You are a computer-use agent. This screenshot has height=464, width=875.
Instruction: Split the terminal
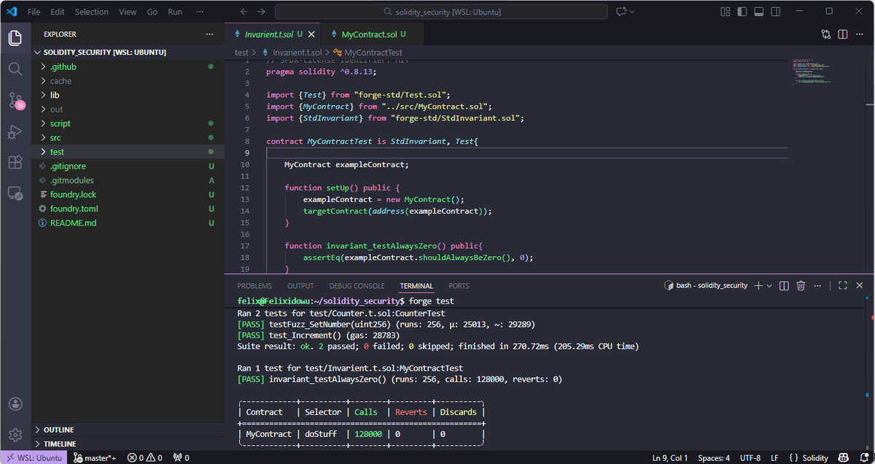pyautogui.click(x=784, y=285)
